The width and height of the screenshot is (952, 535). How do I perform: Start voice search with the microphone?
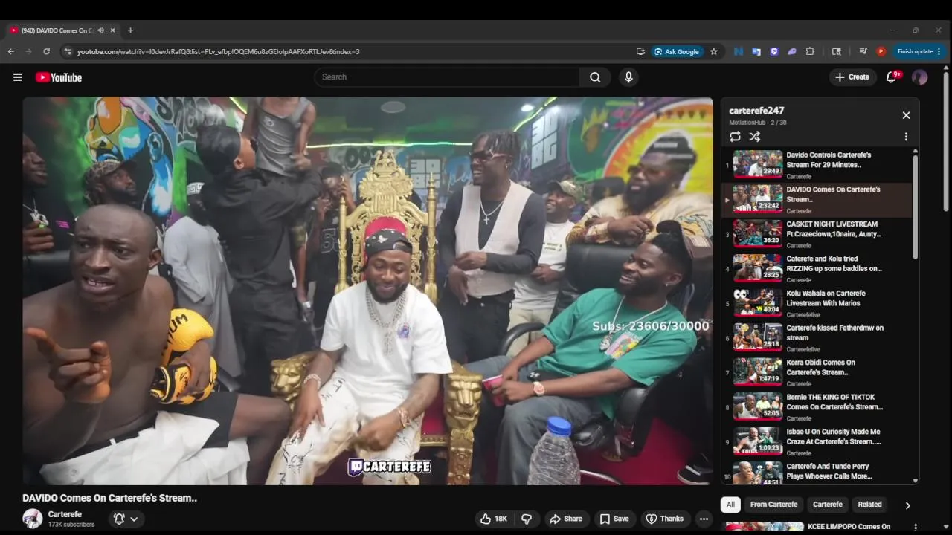tap(628, 77)
